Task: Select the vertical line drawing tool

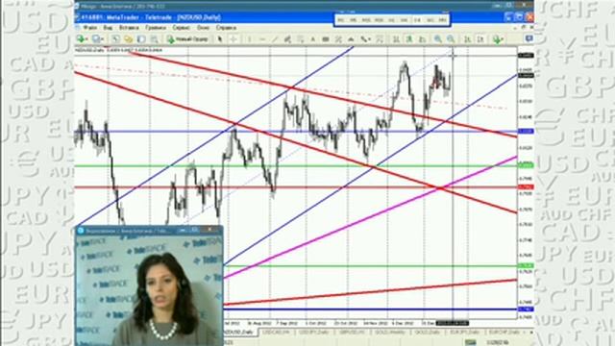Action: [250, 38]
